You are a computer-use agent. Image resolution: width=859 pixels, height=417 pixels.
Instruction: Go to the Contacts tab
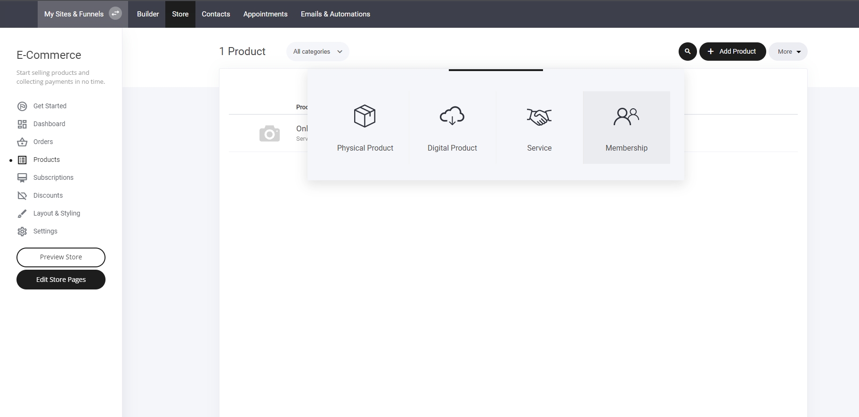pos(216,14)
